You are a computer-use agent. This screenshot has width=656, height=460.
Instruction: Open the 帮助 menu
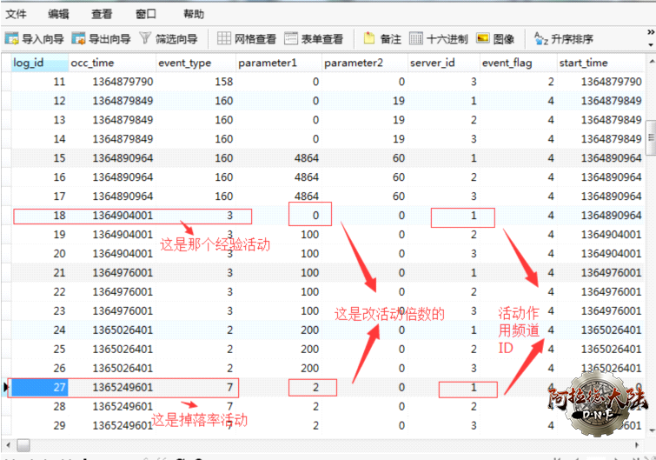194,14
